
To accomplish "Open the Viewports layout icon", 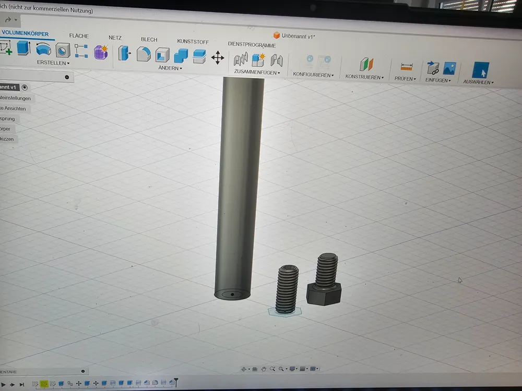I will [x=313, y=369].
